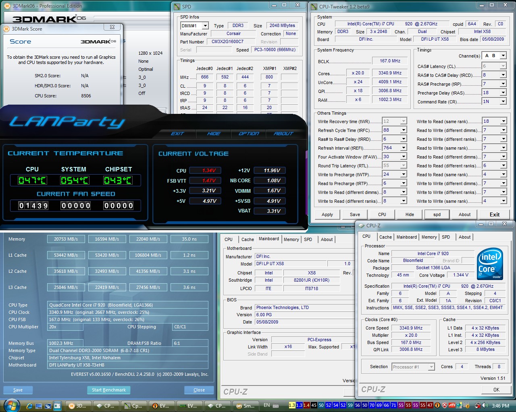Click the red 1.4 sensor tray icon
Viewport: 516px width, 412px height.
[306, 406]
